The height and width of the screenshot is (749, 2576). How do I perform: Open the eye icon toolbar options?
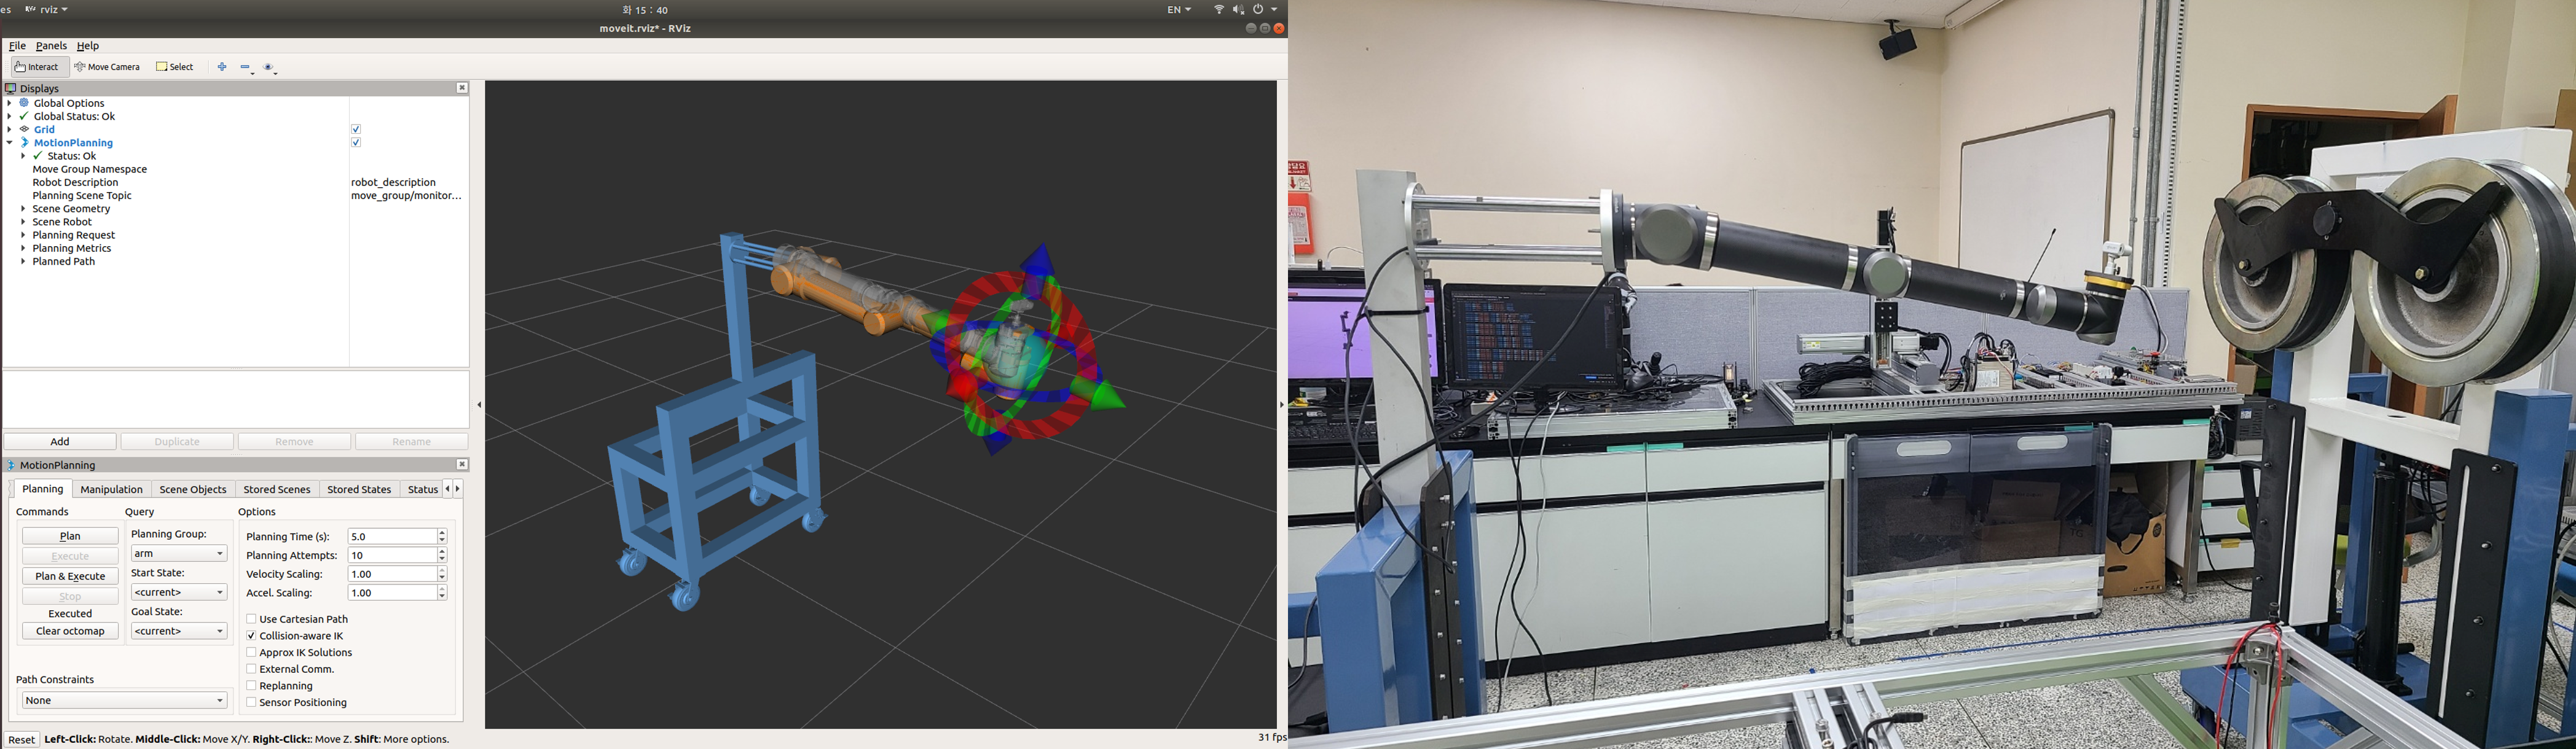click(269, 67)
